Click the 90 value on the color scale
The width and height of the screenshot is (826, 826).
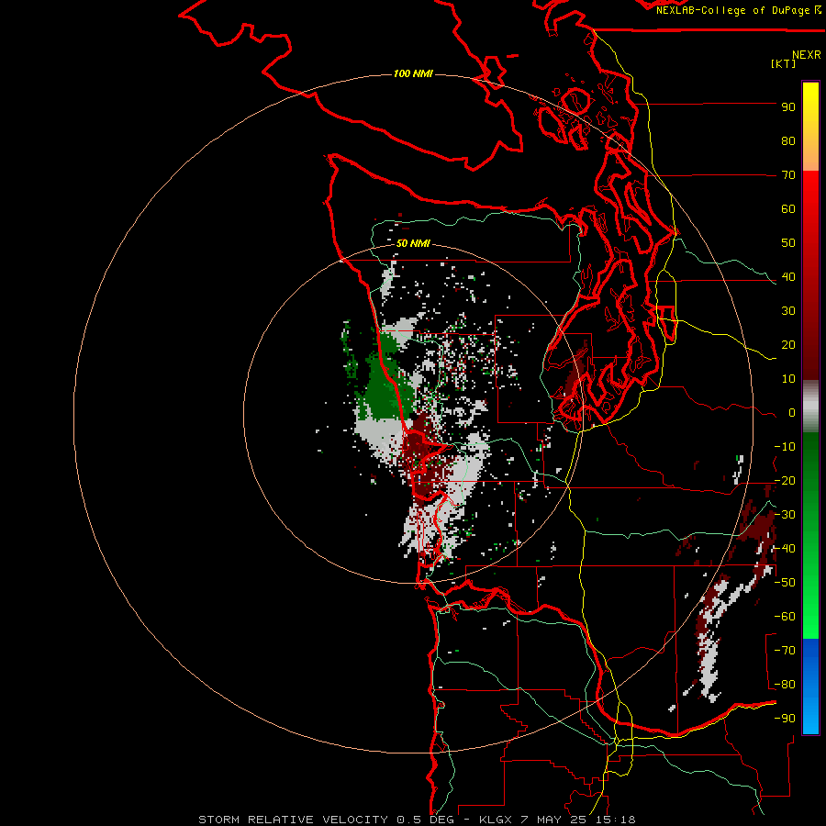pyautogui.click(x=788, y=107)
